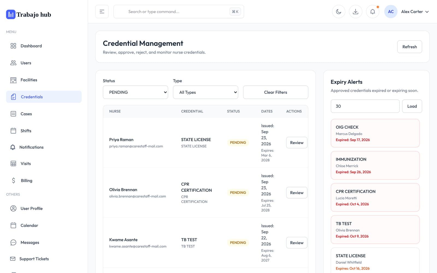Go to Users in sidebar
Viewport: 437px width, 273px height.
click(44, 63)
